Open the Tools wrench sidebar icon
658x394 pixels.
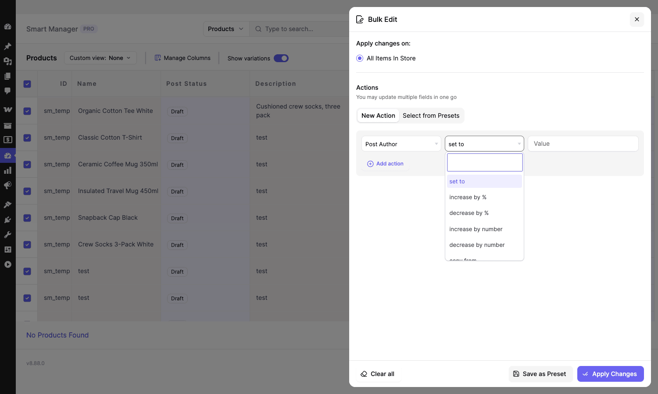(x=7, y=235)
